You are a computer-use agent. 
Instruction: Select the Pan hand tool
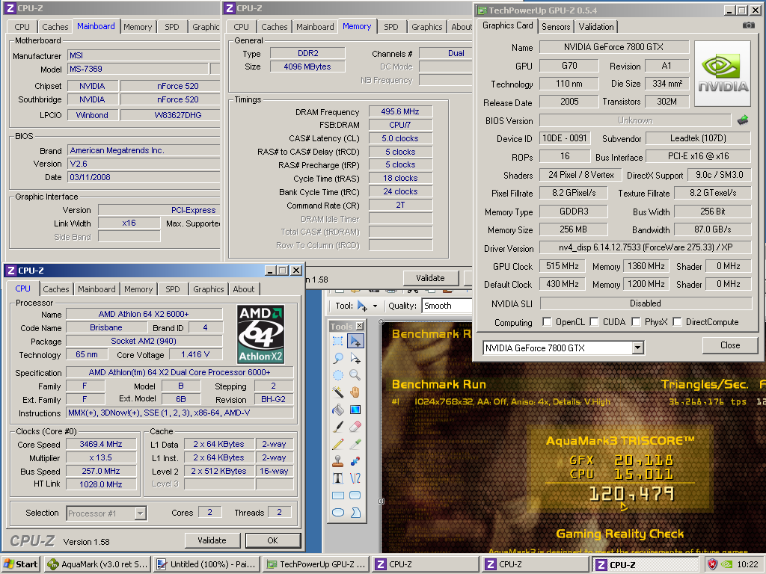click(355, 392)
